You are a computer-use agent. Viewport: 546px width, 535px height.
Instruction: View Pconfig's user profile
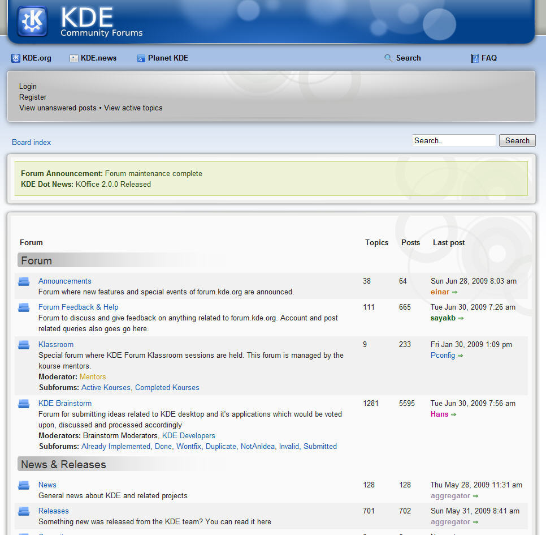click(x=443, y=356)
